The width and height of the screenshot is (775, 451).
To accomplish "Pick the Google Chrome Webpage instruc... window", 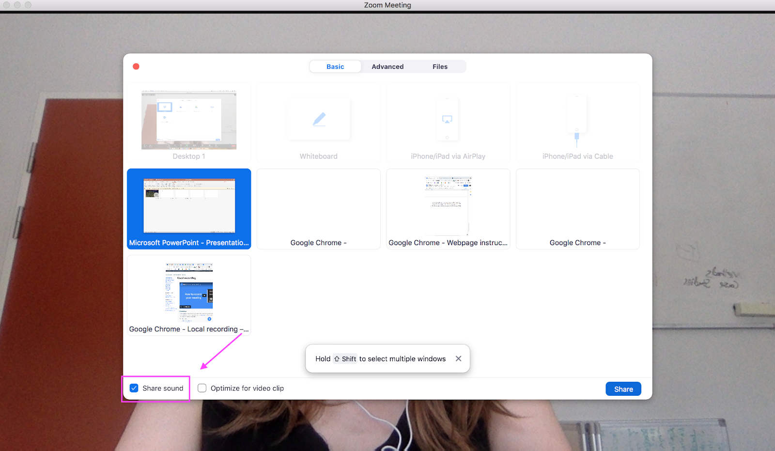I will (448, 209).
